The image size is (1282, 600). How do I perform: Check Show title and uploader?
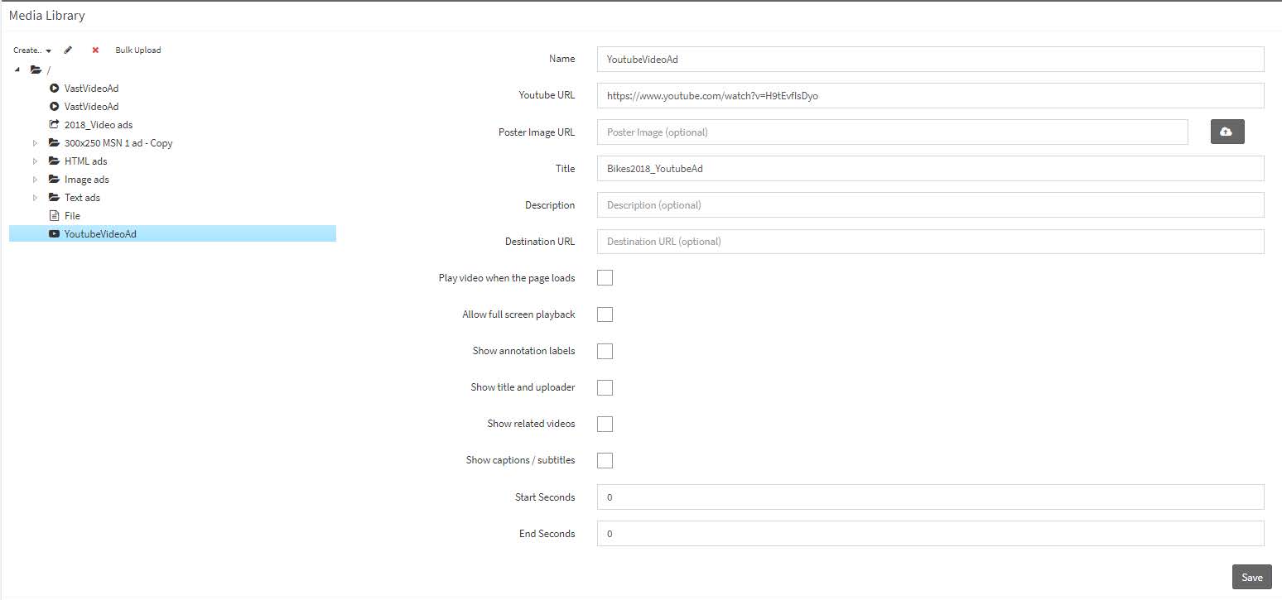[605, 387]
